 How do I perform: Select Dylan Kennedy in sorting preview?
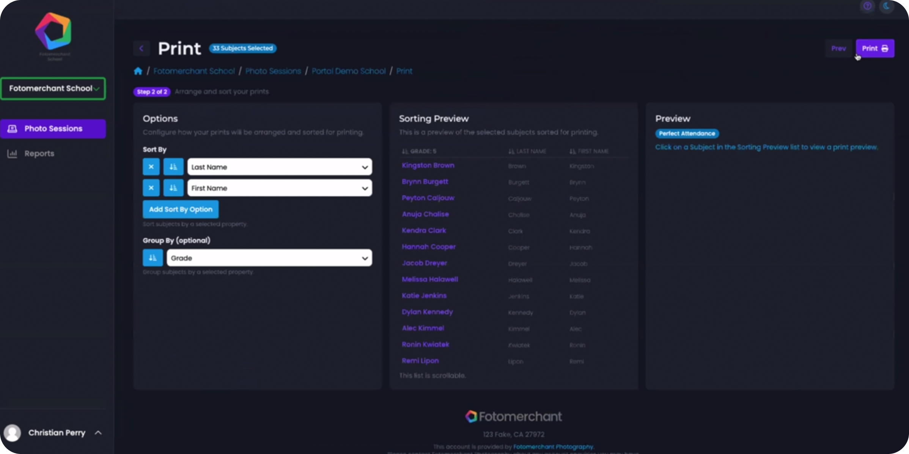[x=427, y=312]
